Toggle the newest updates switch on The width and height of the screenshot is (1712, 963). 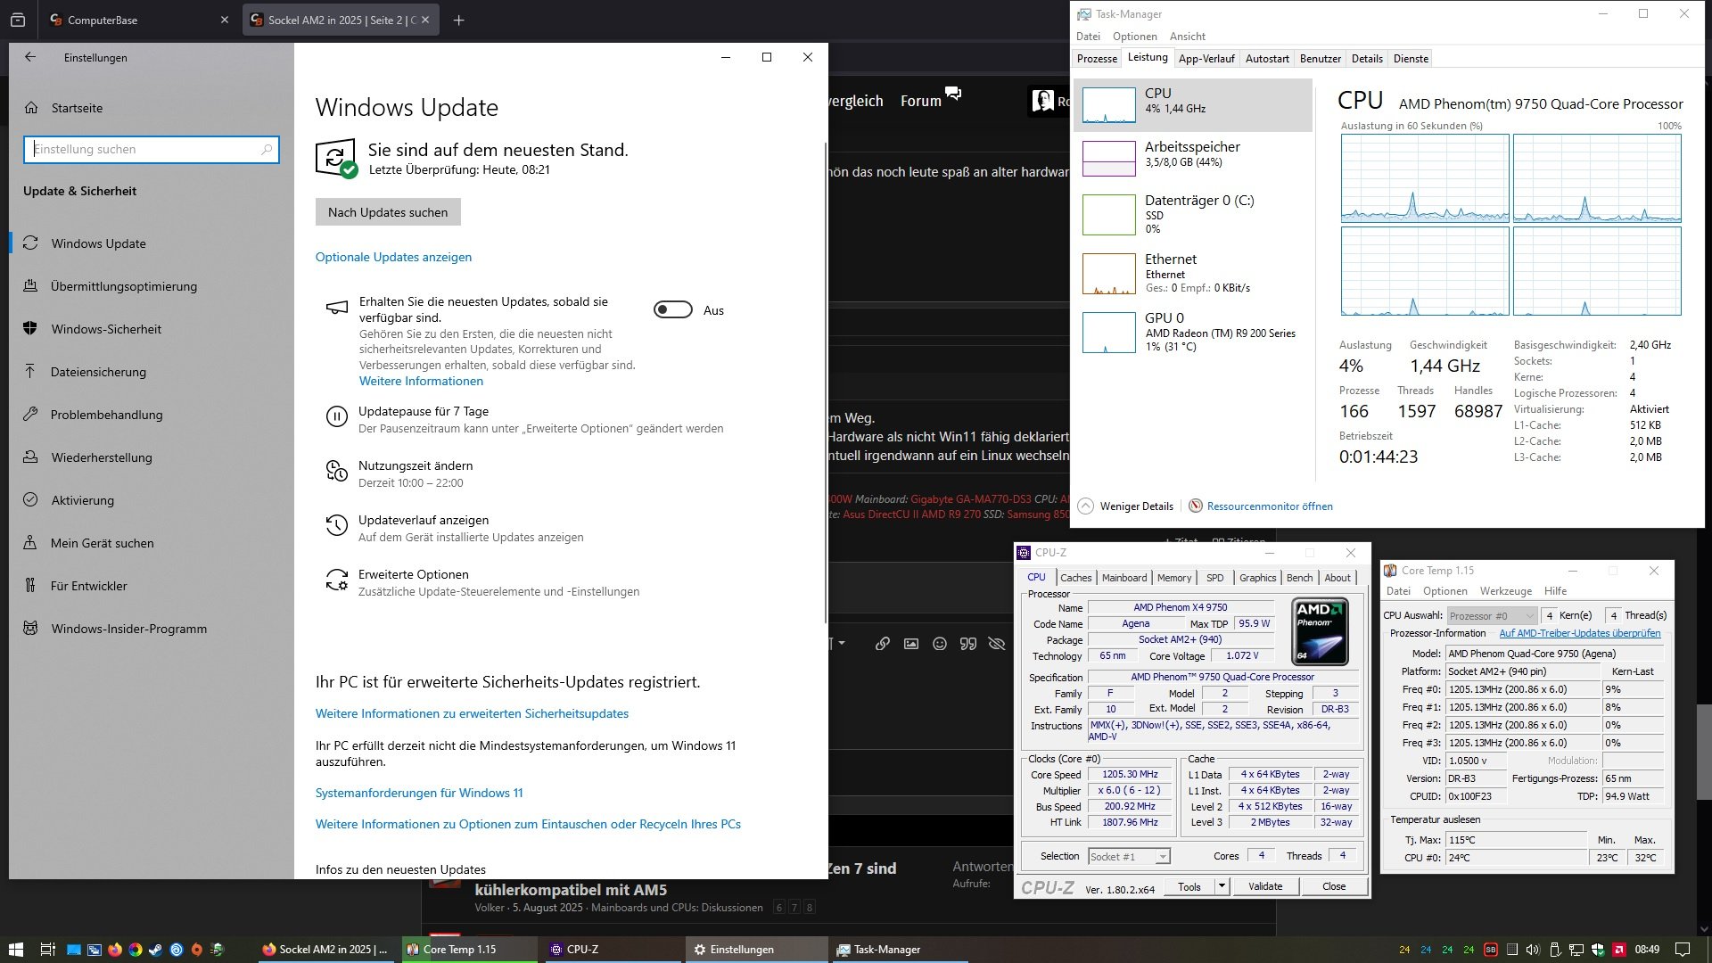click(672, 310)
